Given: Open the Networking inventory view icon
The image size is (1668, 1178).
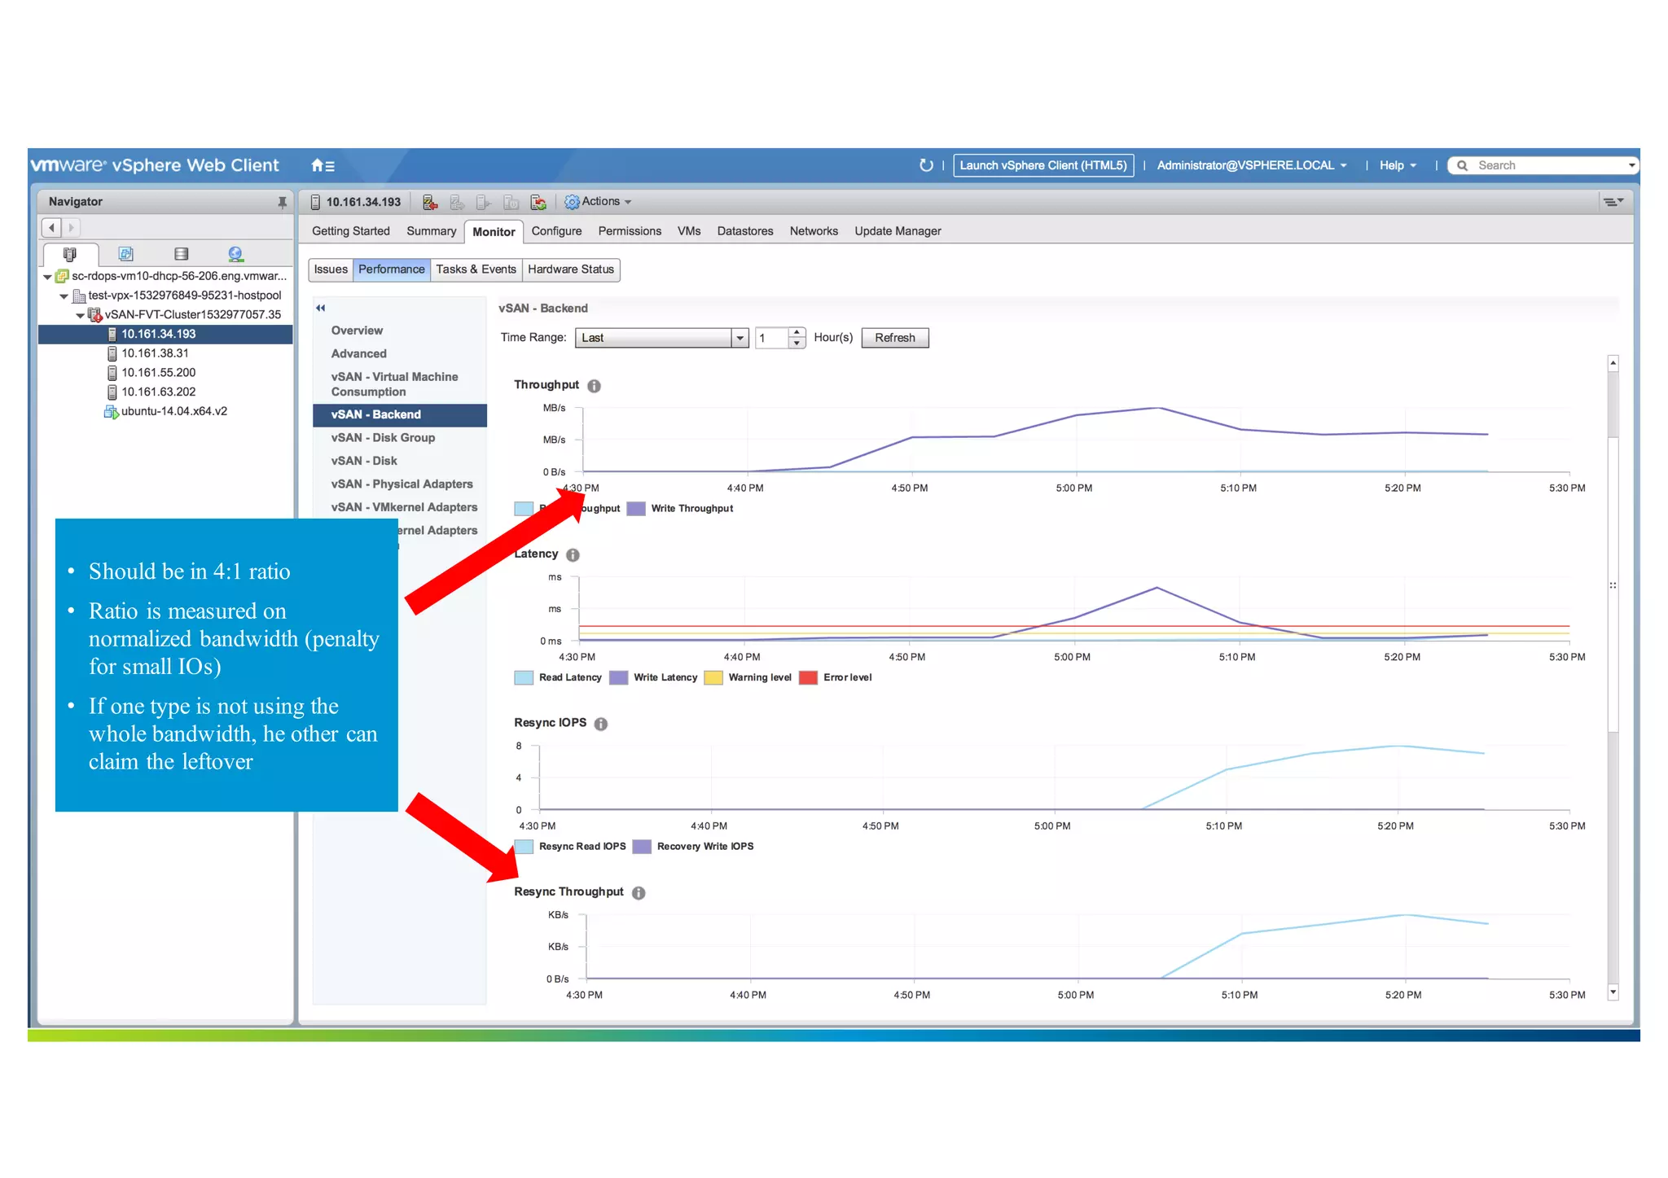Looking at the screenshot, I should tap(235, 254).
